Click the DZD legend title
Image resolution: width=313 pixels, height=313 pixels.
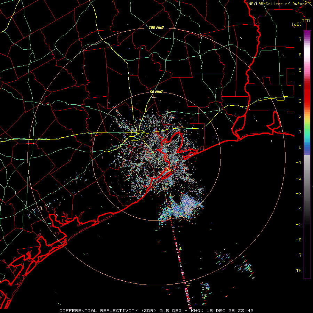coord(306,21)
